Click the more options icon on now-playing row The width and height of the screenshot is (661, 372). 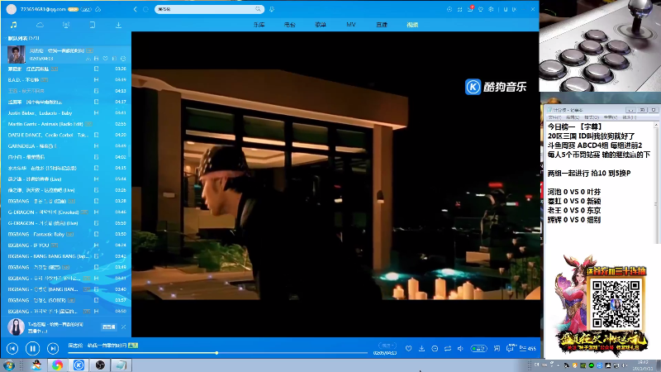123,59
